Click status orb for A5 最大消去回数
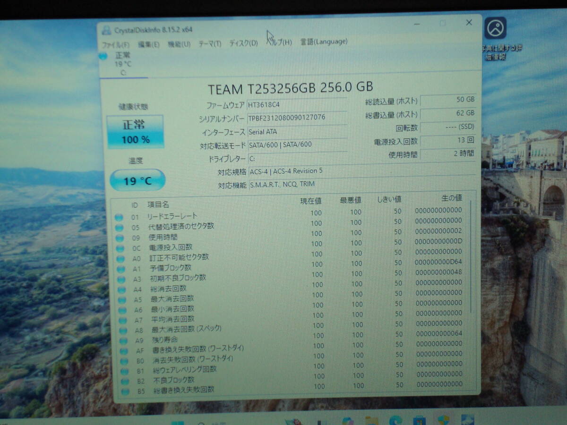Screen dimensions: 567x425 pyautogui.click(x=122, y=300)
